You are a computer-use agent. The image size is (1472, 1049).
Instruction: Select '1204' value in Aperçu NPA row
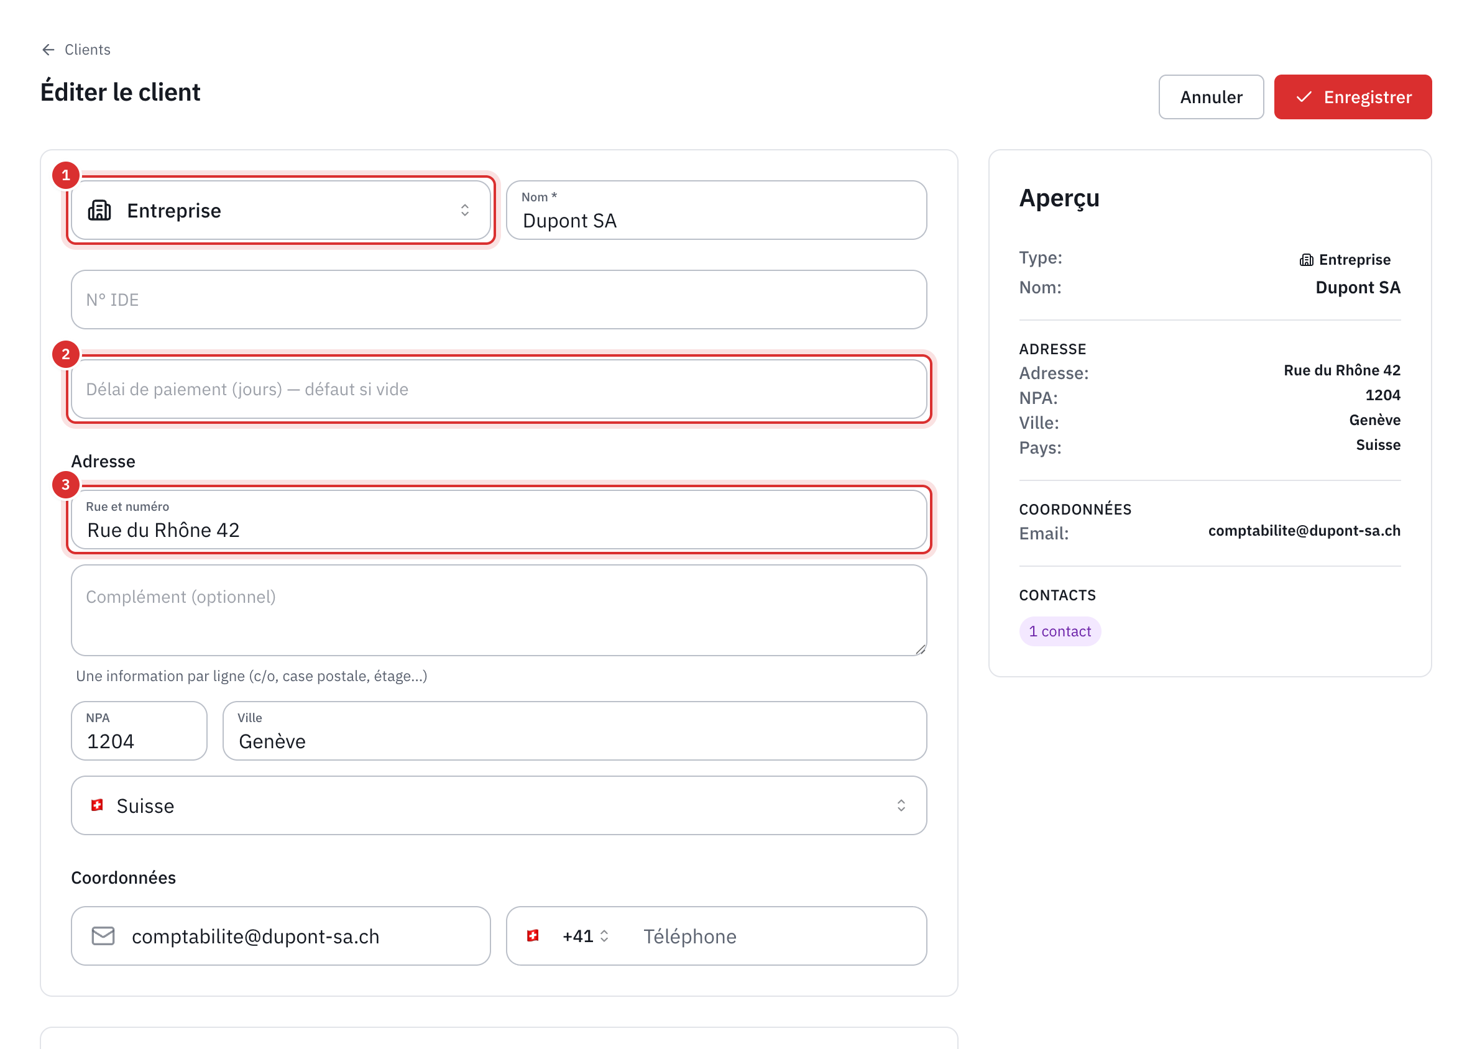point(1382,395)
